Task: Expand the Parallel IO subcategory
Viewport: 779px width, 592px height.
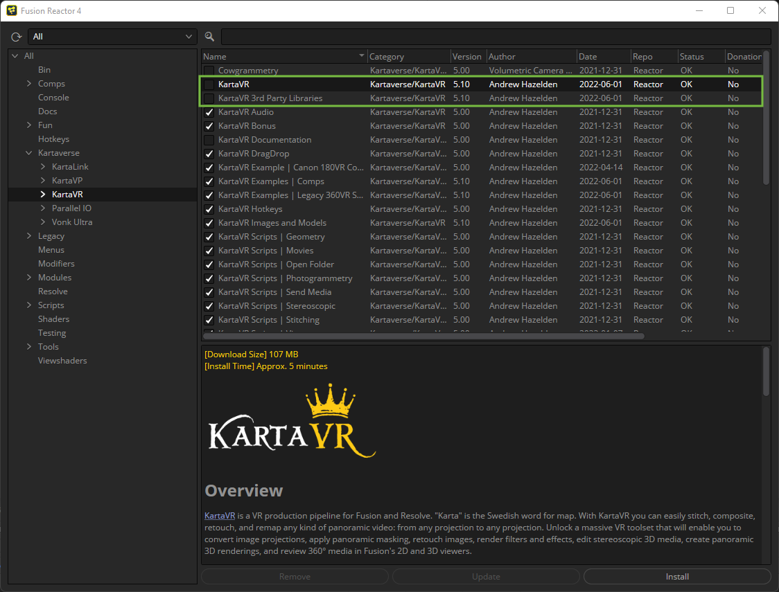Action: [43, 208]
